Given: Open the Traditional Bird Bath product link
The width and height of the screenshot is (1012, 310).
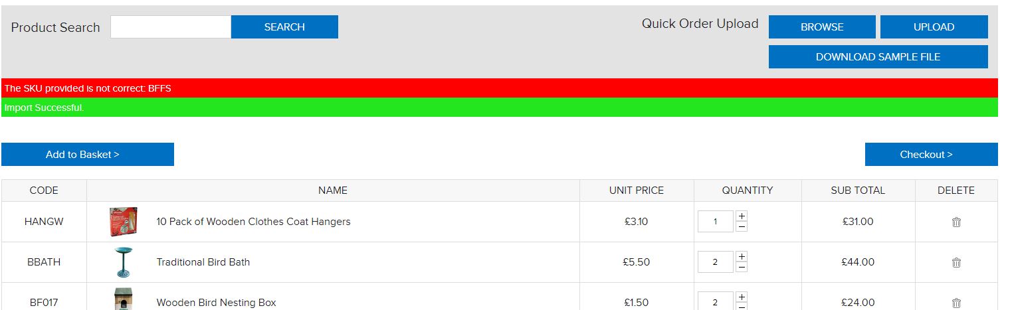Looking at the screenshot, I should 203,262.
